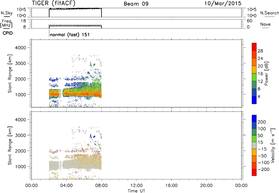This screenshot has width=279, height=193.
Task: Click the 24 label on the power colorbar
Action: pos(260,59)
